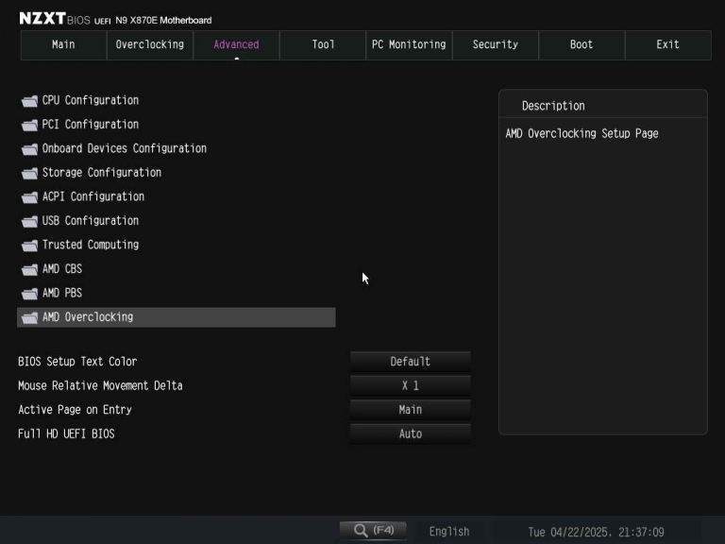Click the Trusted Computing folder icon
725x544 pixels.
29,246
